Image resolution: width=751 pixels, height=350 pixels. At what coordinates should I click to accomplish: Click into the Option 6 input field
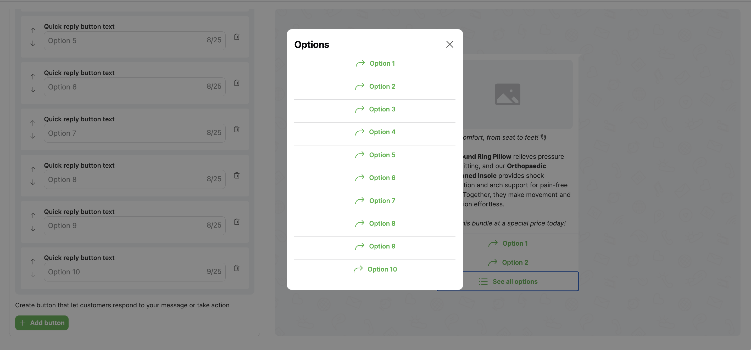[x=125, y=87]
